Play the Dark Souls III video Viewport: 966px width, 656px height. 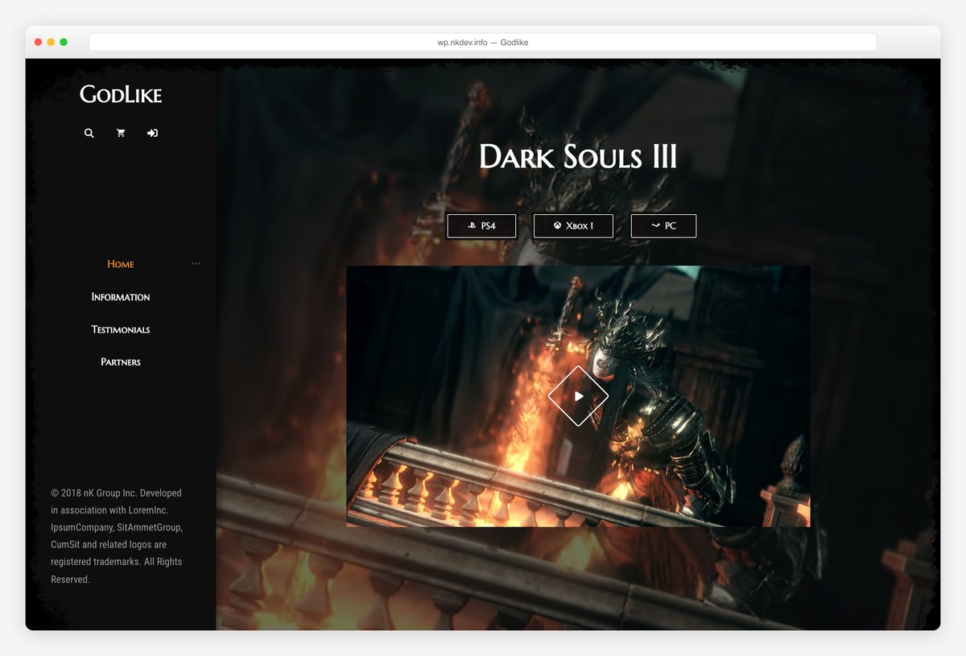coord(578,396)
